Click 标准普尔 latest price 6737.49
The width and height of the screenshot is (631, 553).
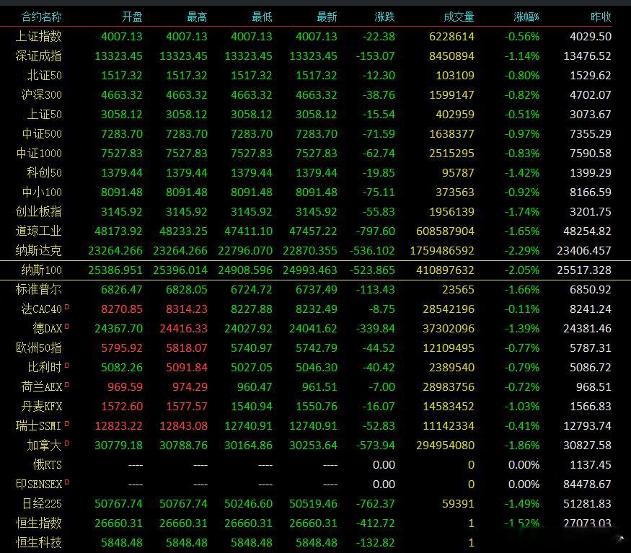tap(317, 289)
